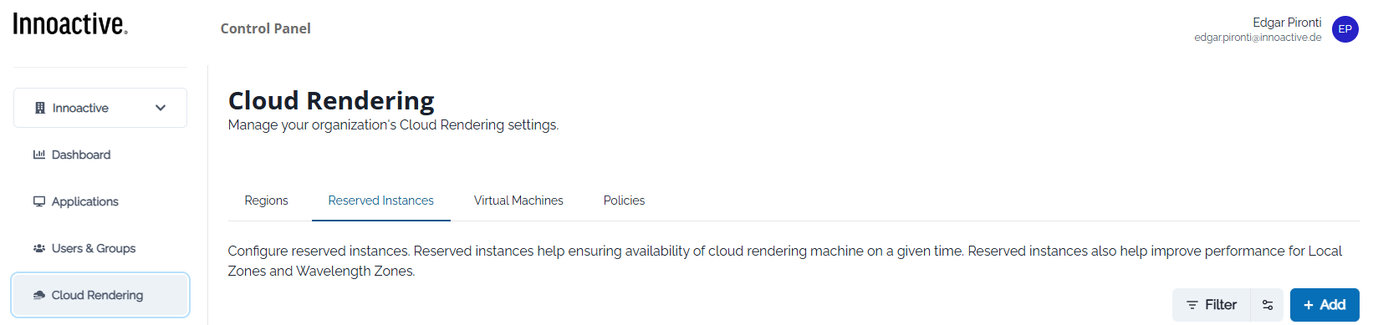1373x325 pixels.
Task: Click the organization selector chevron arrow
Action: 161,108
